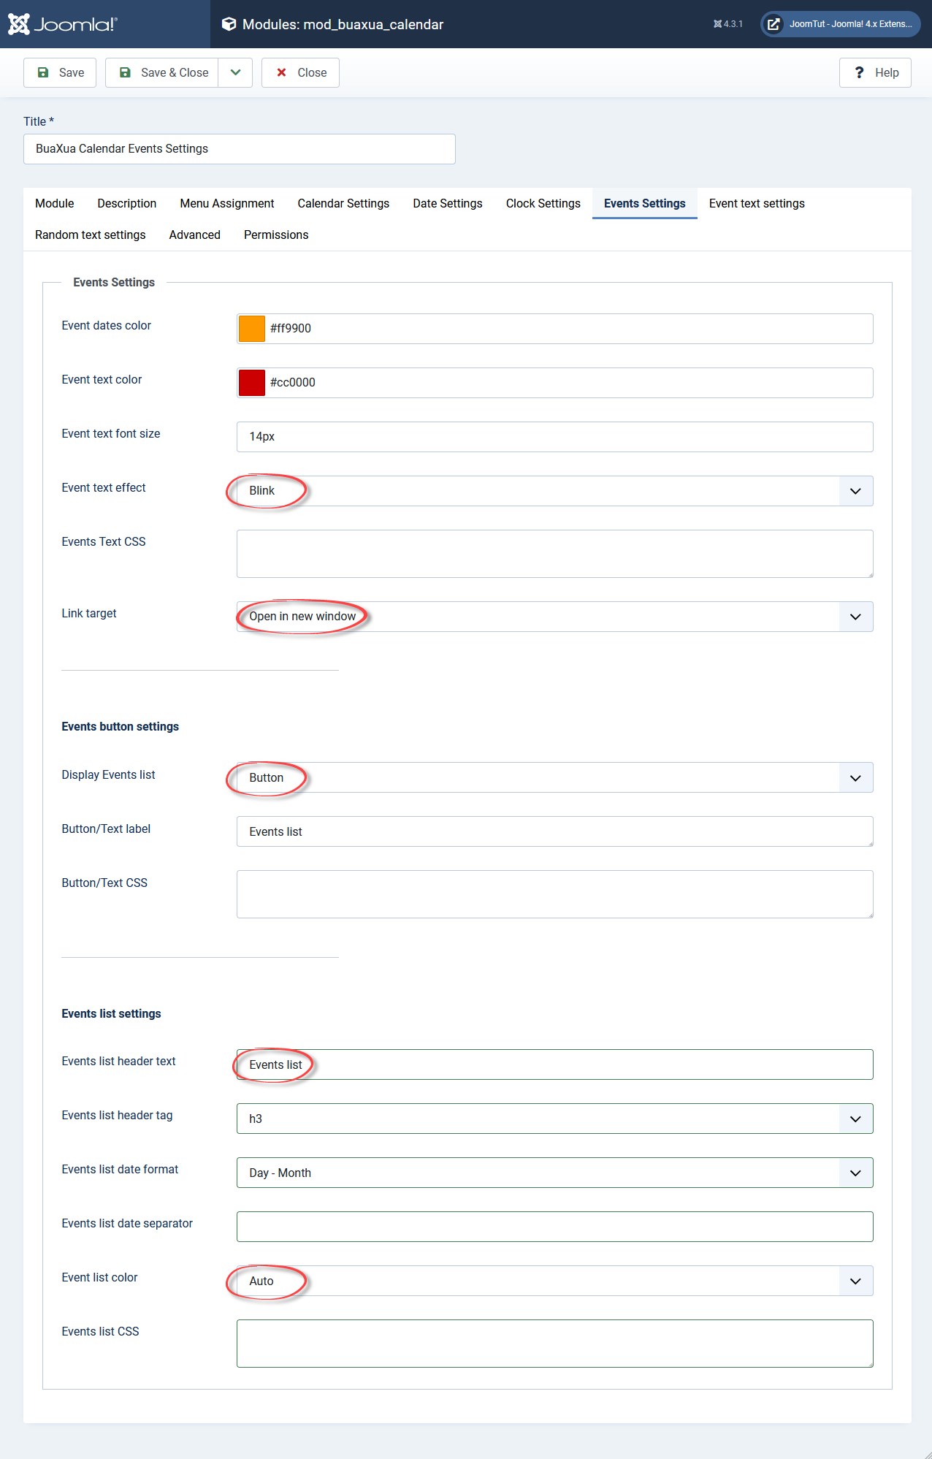Open the Events list date format dropdown
The width and height of the screenshot is (932, 1459).
555,1173
